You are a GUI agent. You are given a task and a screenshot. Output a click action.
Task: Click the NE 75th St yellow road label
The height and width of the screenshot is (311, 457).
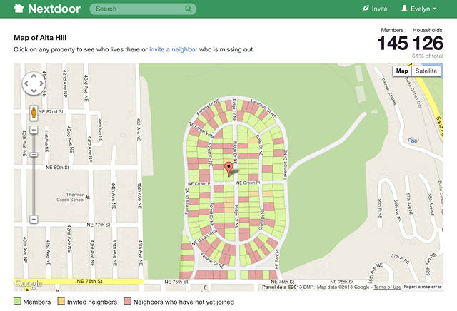coord(90,281)
